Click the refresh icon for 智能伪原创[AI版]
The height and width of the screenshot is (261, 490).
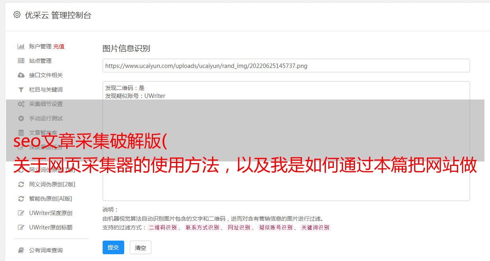[21, 199]
